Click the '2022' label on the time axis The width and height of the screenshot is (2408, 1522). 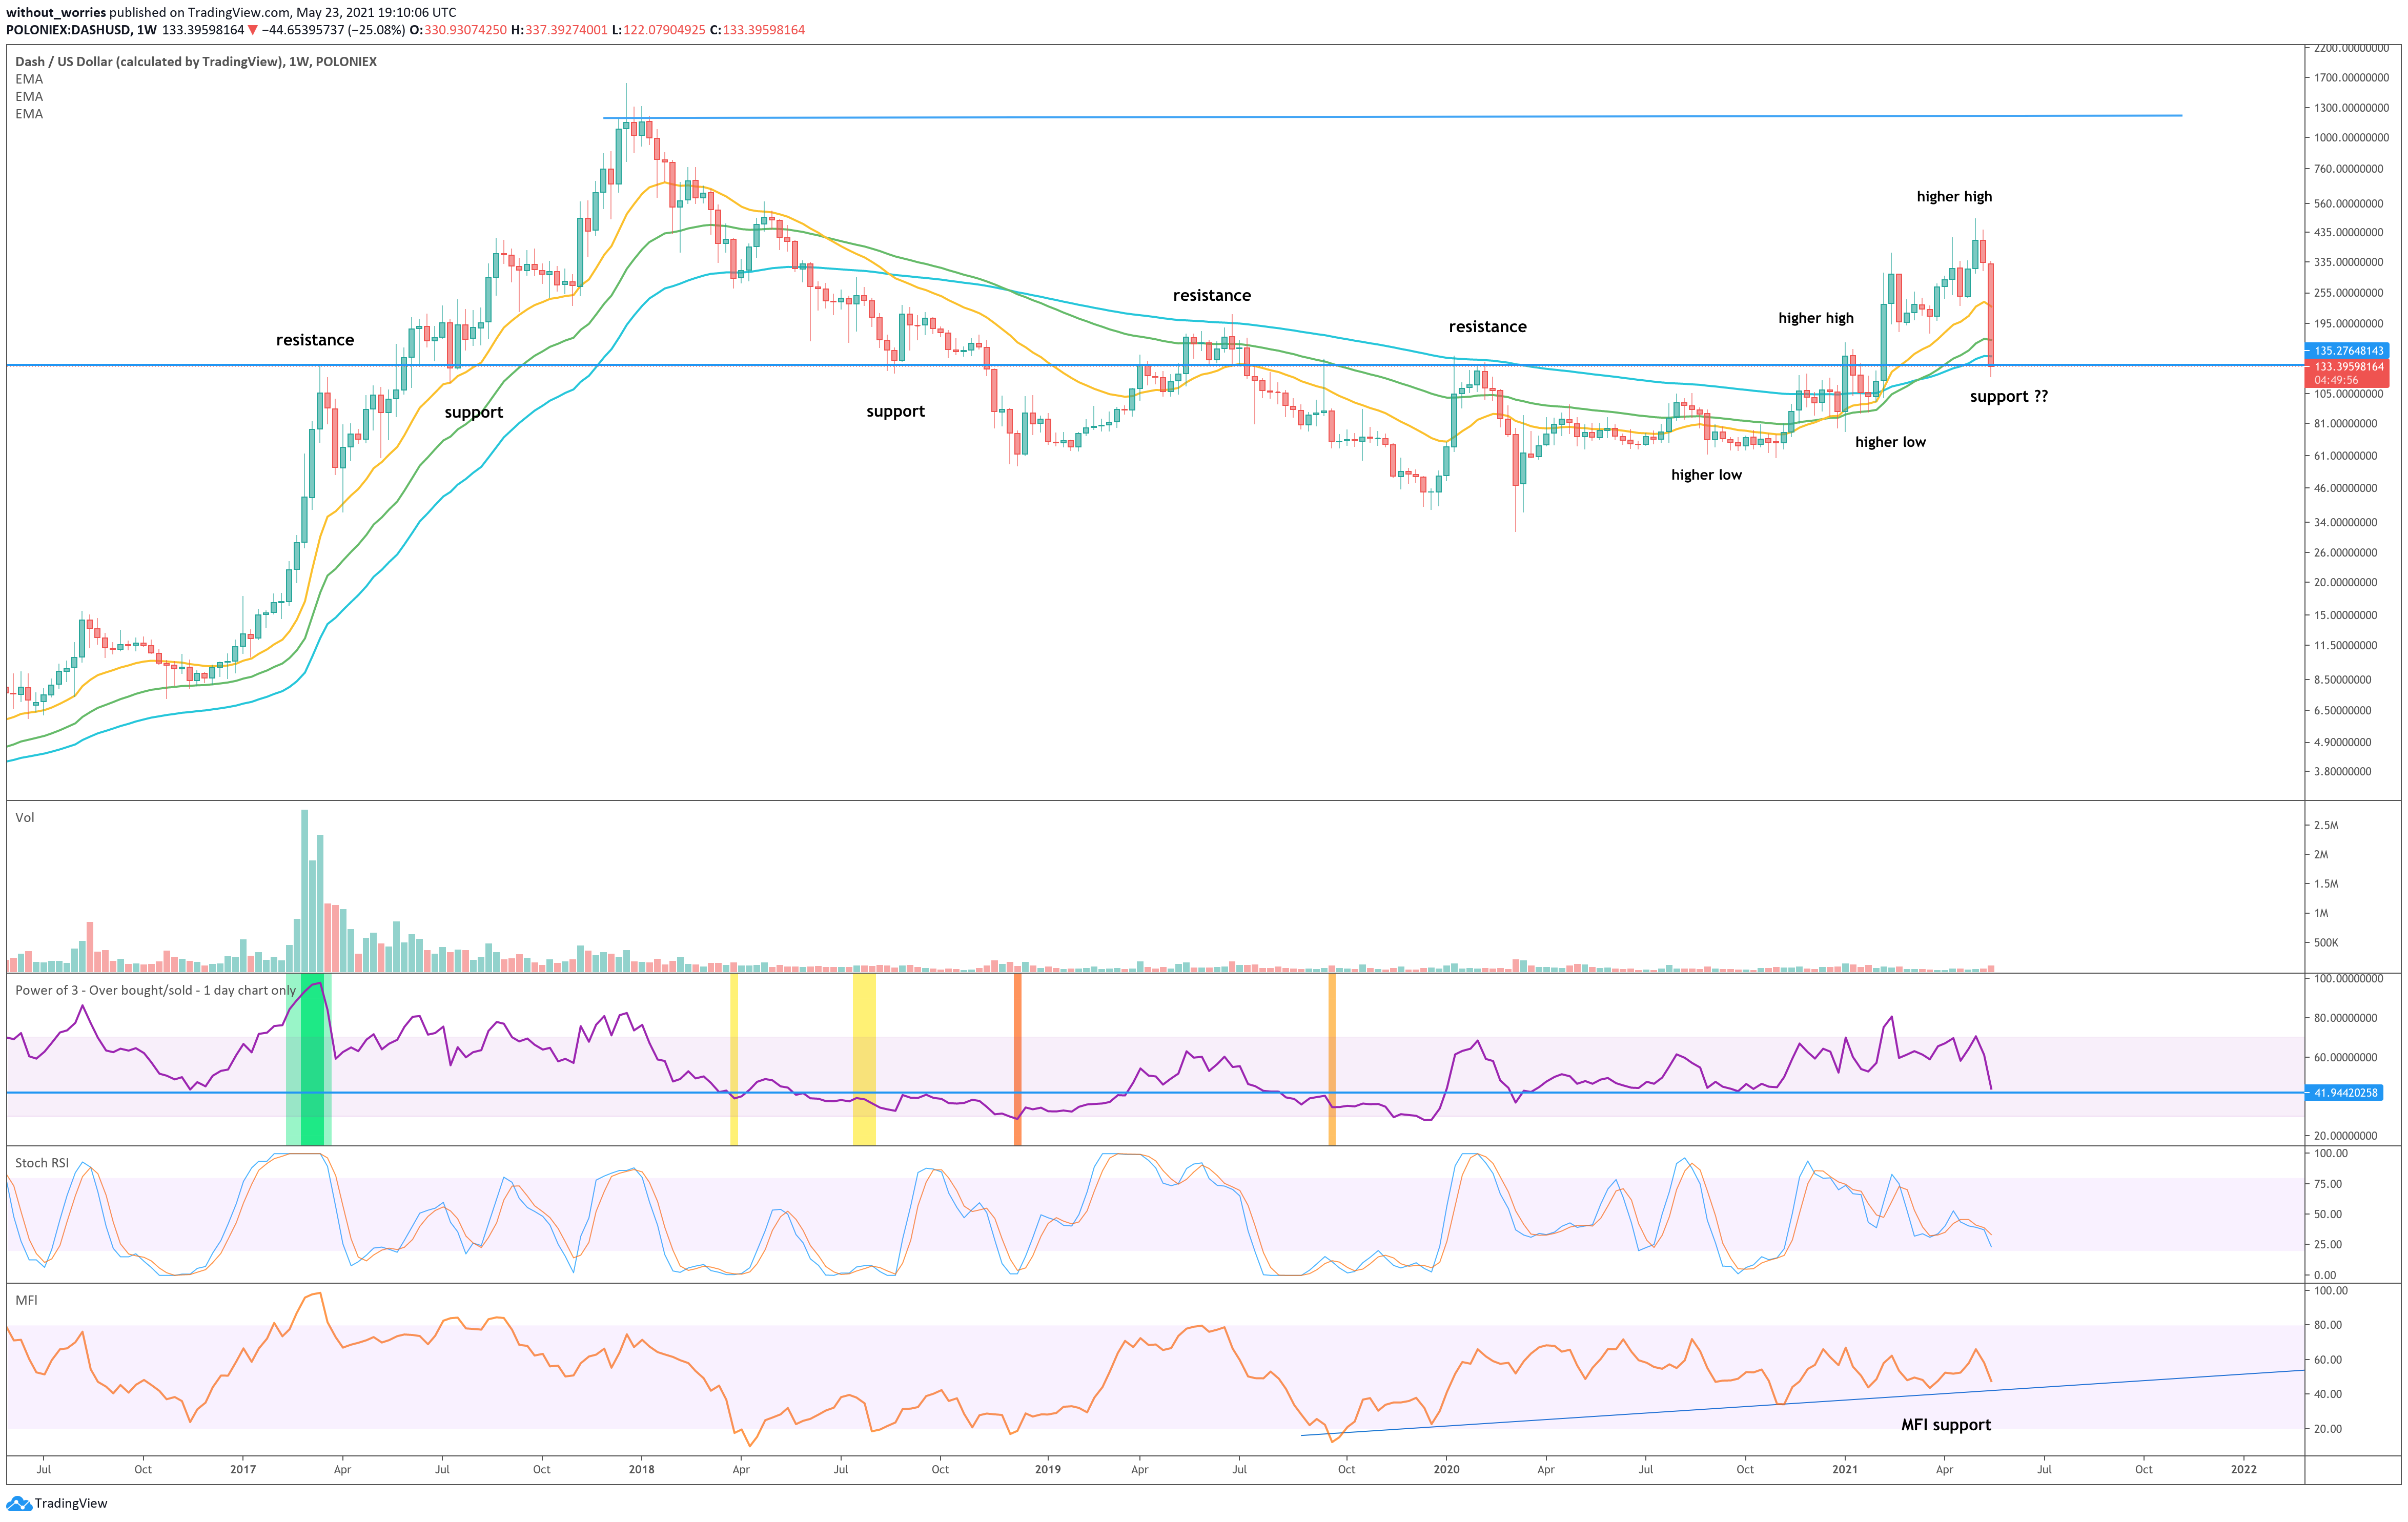pos(2244,1470)
